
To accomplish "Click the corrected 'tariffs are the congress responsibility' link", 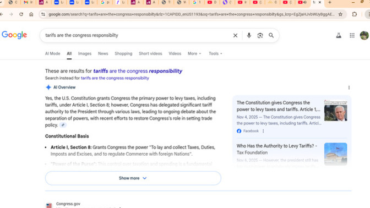I will tap(138, 71).
